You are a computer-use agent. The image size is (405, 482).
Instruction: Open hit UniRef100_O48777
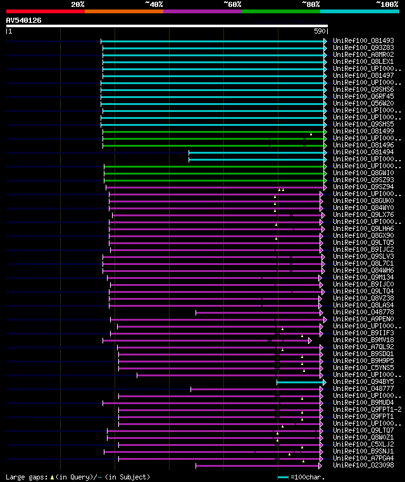coord(363,388)
